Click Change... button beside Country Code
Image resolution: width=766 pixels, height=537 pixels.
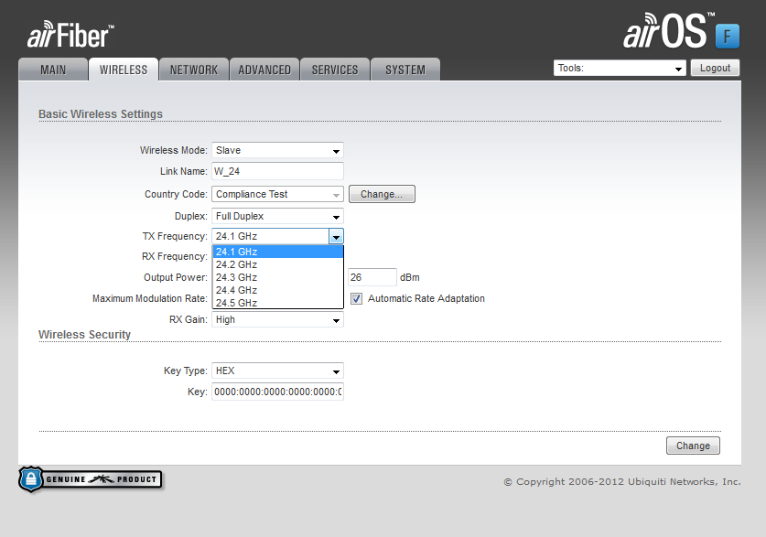coord(382,194)
